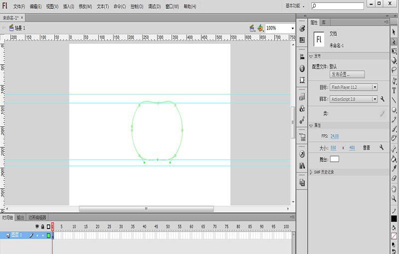The height and width of the screenshot is (254, 399).
Task: Select the Text tool
Action: (394, 91)
